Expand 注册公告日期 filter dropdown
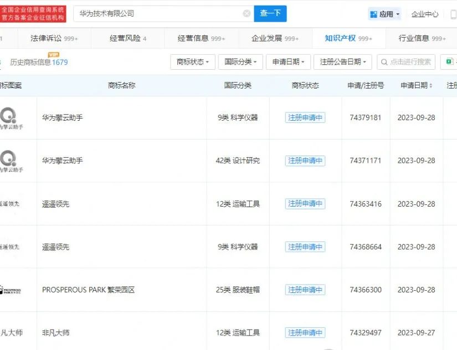The height and width of the screenshot is (350, 457). click(343, 62)
